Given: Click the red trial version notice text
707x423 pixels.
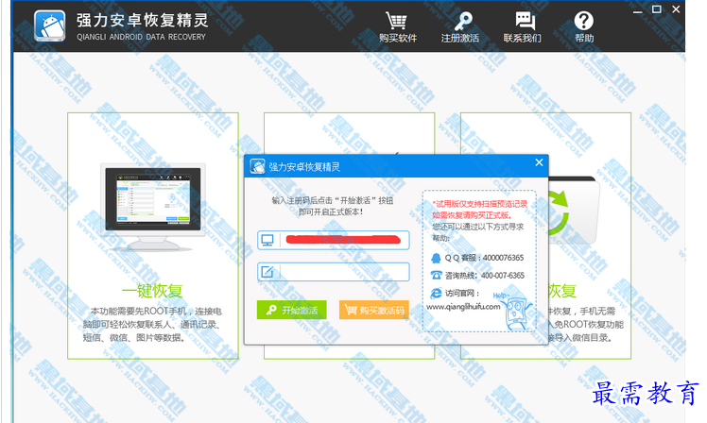Looking at the screenshot, I should [480, 210].
